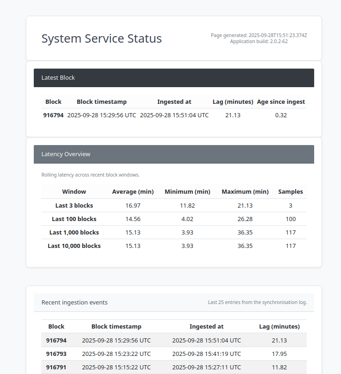Click the 0.32 age since ingest value
Image resolution: width=341 pixels, height=374 pixels.
pos(281,115)
